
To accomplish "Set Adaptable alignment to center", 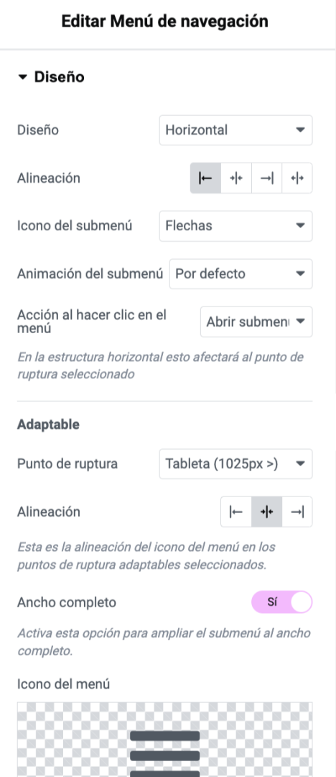I will 267,512.
